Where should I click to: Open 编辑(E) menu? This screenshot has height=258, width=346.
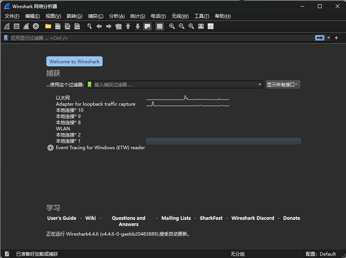click(x=32, y=16)
